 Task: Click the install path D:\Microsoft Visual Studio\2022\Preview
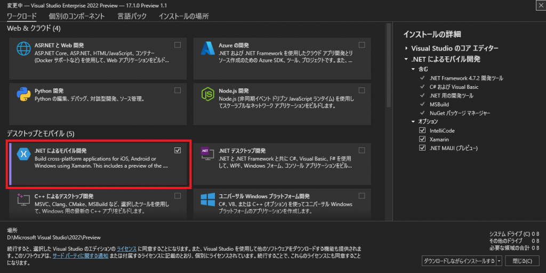(x=54, y=237)
